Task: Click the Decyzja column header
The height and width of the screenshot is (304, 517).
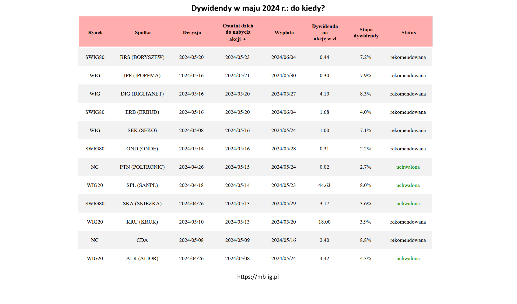Action: point(192,33)
